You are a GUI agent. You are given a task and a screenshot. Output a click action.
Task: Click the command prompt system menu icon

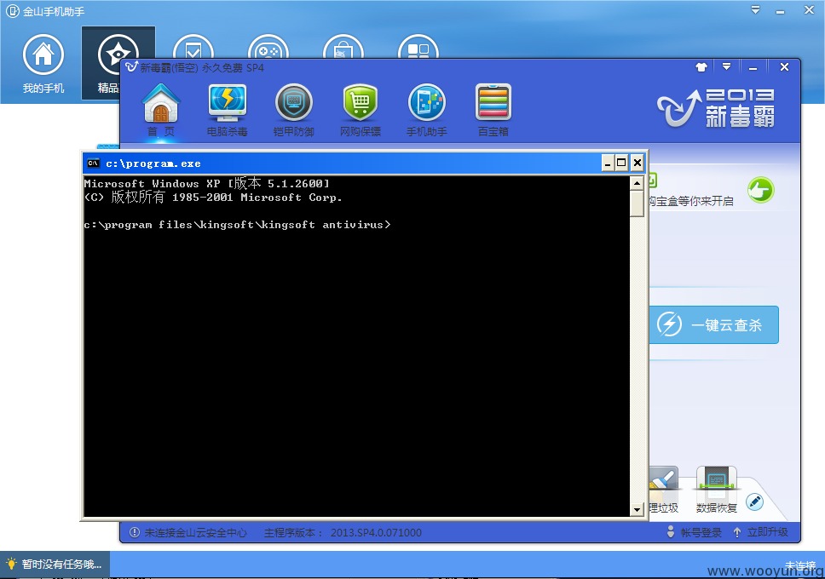point(93,163)
